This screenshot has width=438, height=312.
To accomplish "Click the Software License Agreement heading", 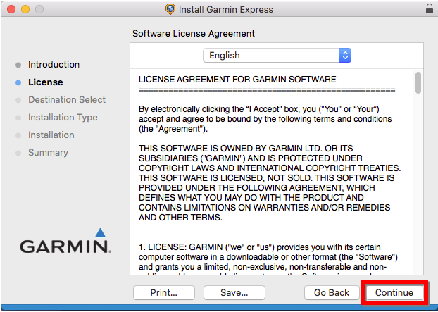I will click(194, 34).
